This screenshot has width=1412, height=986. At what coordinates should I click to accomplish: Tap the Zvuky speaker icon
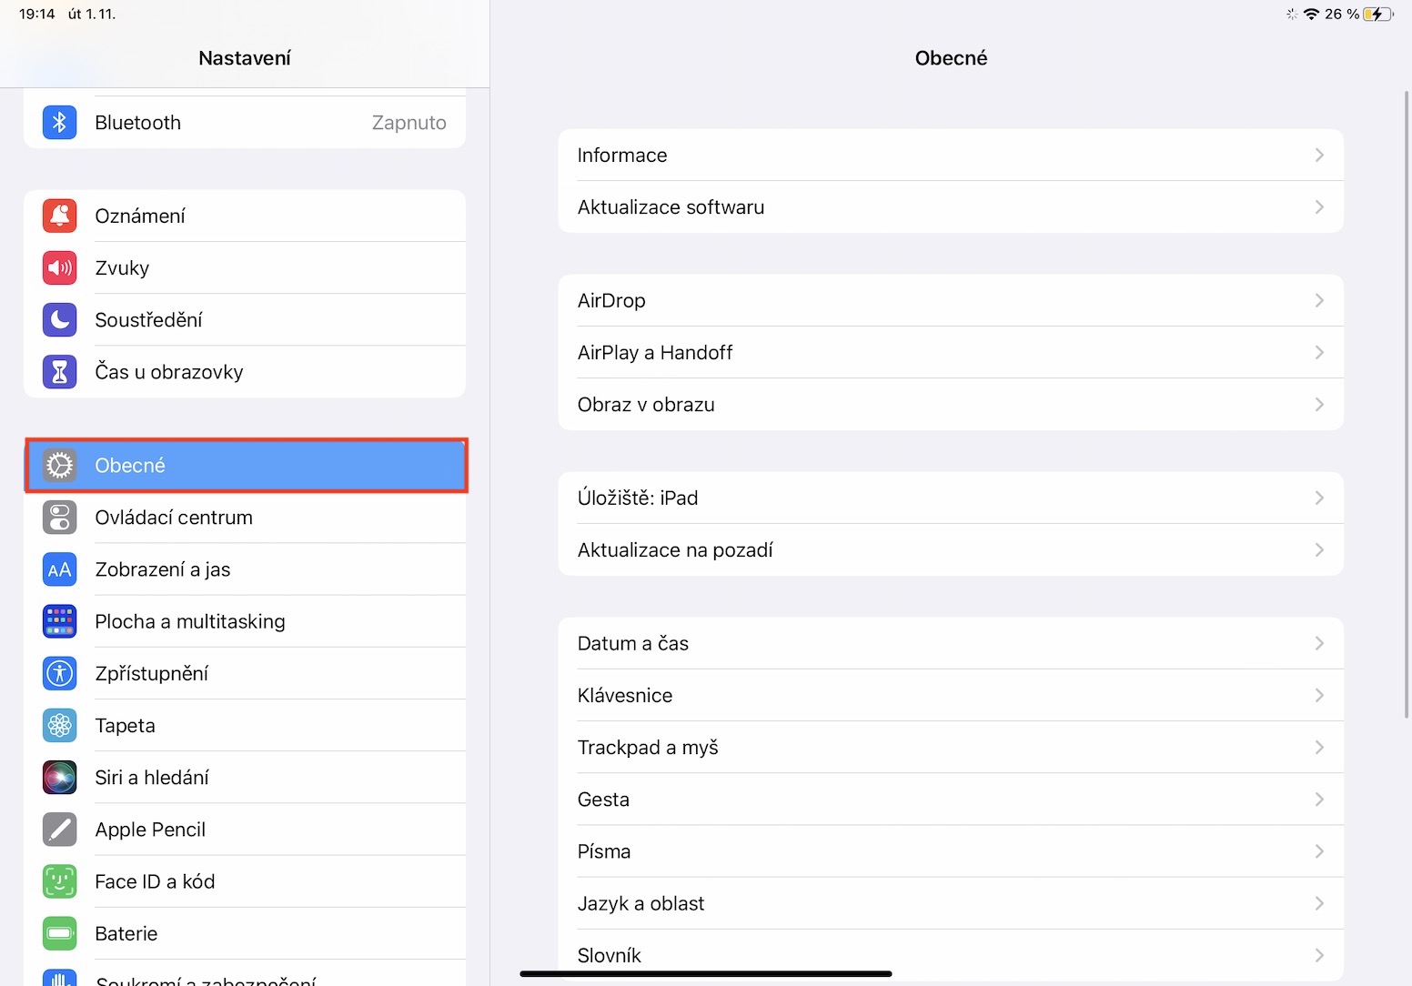point(59,267)
